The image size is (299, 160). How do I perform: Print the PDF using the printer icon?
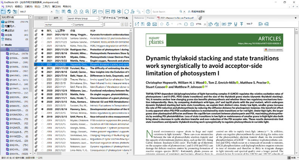click(x=148, y=24)
